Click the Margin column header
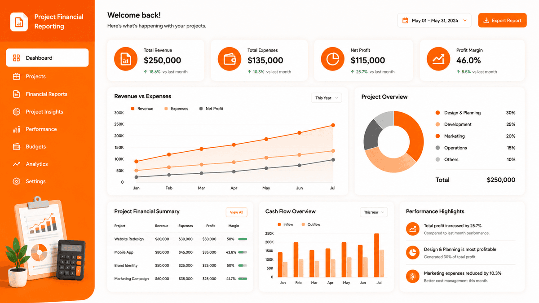 [234, 226]
